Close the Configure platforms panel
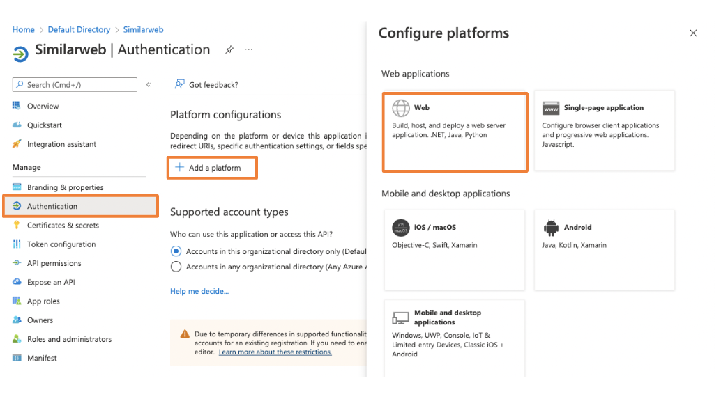This screenshot has height=408, width=728. pos(692,33)
